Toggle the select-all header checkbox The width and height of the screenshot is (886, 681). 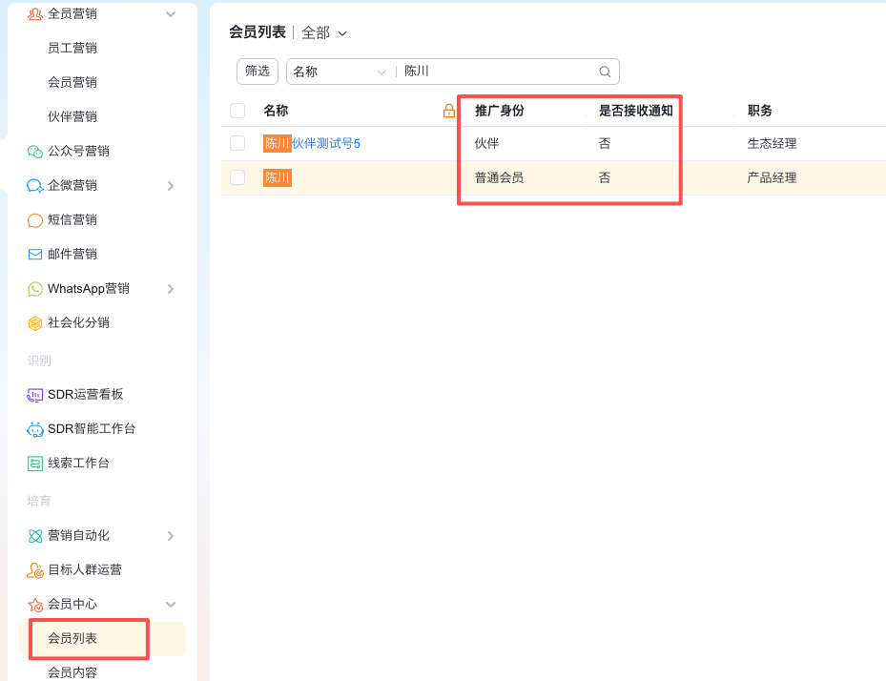click(x=237, y=112)
